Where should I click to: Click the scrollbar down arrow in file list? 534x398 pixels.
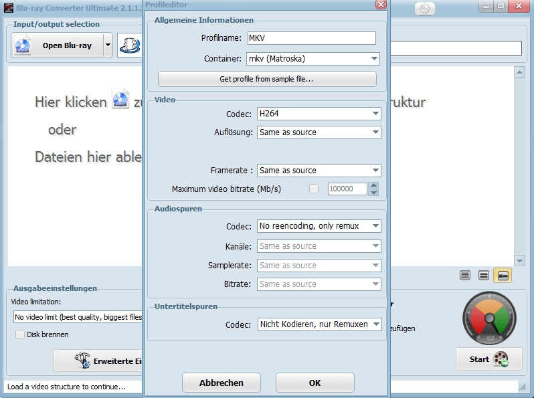tap(519, 261)
